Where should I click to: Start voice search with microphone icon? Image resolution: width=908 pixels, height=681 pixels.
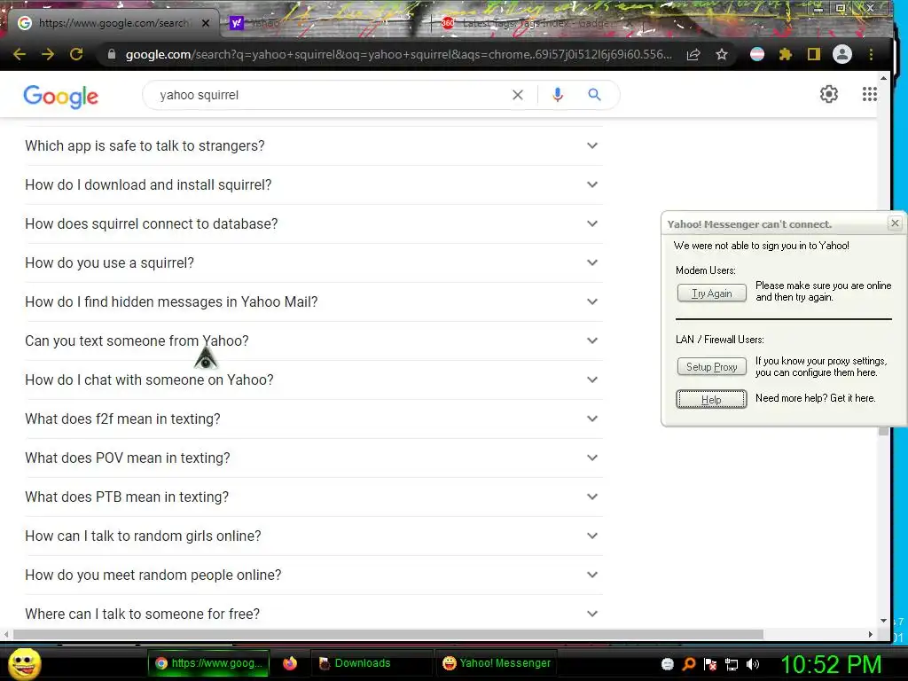[x=558, y=95]
